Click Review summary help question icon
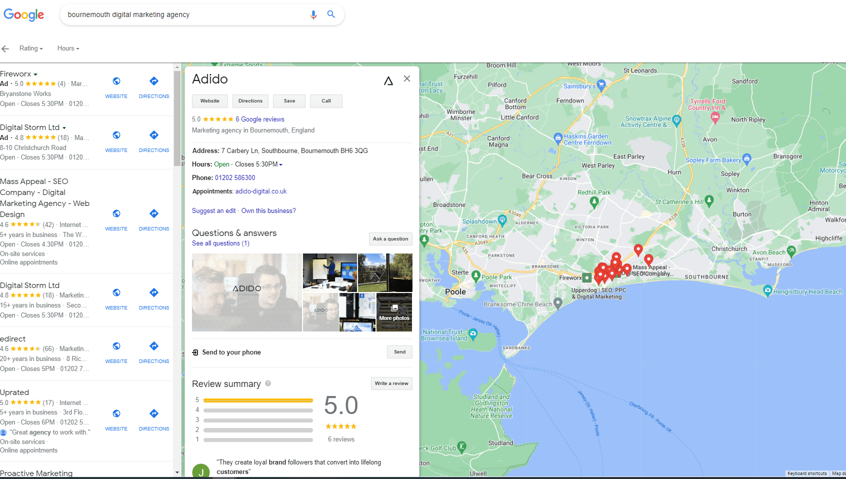Viewport: 846px width, 479px height. tap(268, 383)
